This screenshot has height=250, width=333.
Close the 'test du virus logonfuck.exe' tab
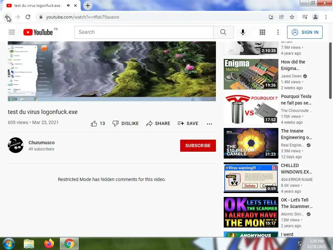pos(75,6)
